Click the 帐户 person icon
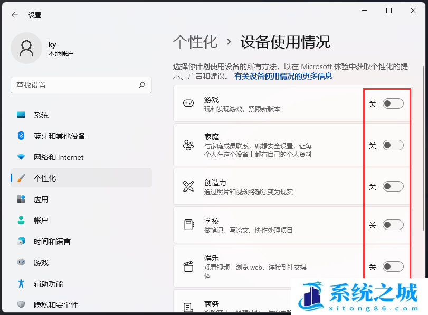This screenshot has height=315, width=428. [x=21, y=220]
